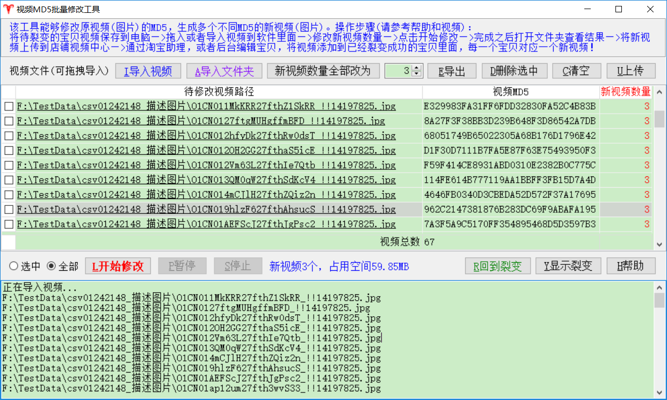Click the L开始修改 start modify button
The width and height of the screenshot is (667, 400).
point(118,266)
